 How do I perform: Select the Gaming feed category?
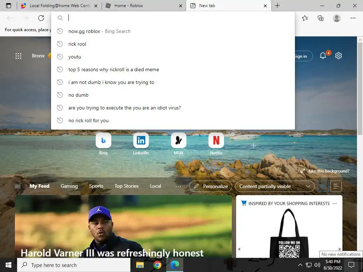69,186
